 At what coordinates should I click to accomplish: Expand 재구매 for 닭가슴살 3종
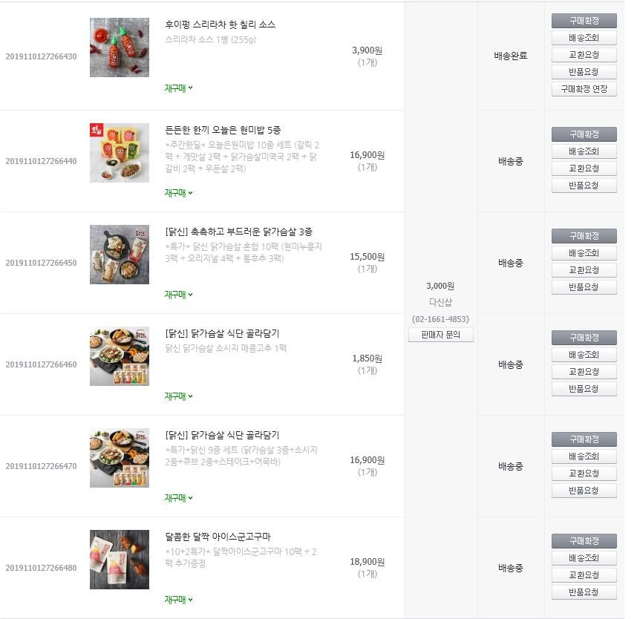tap(178, 295)
